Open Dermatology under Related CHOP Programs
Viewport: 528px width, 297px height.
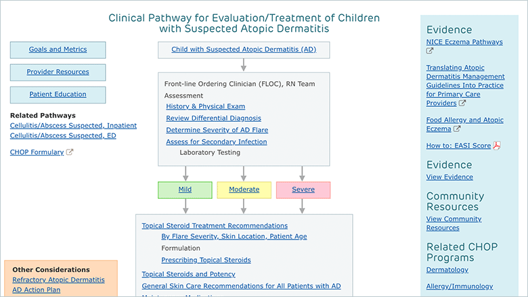tap(447, 270)
